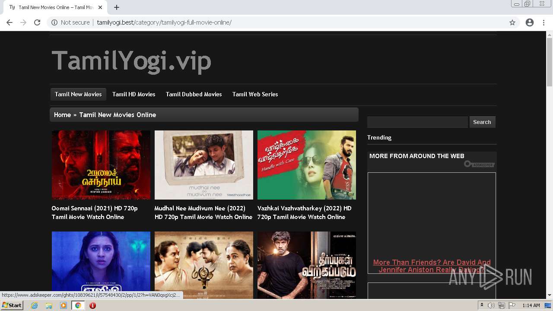
Task: Click MORE FROM AROUND THE WEB heading
Action: (x=417, y=156)
